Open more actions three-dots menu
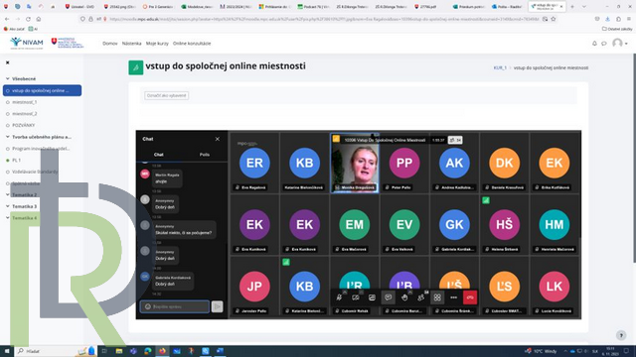Image resolution: width=636 pixels, height=357 pixels. click(453, 297)
